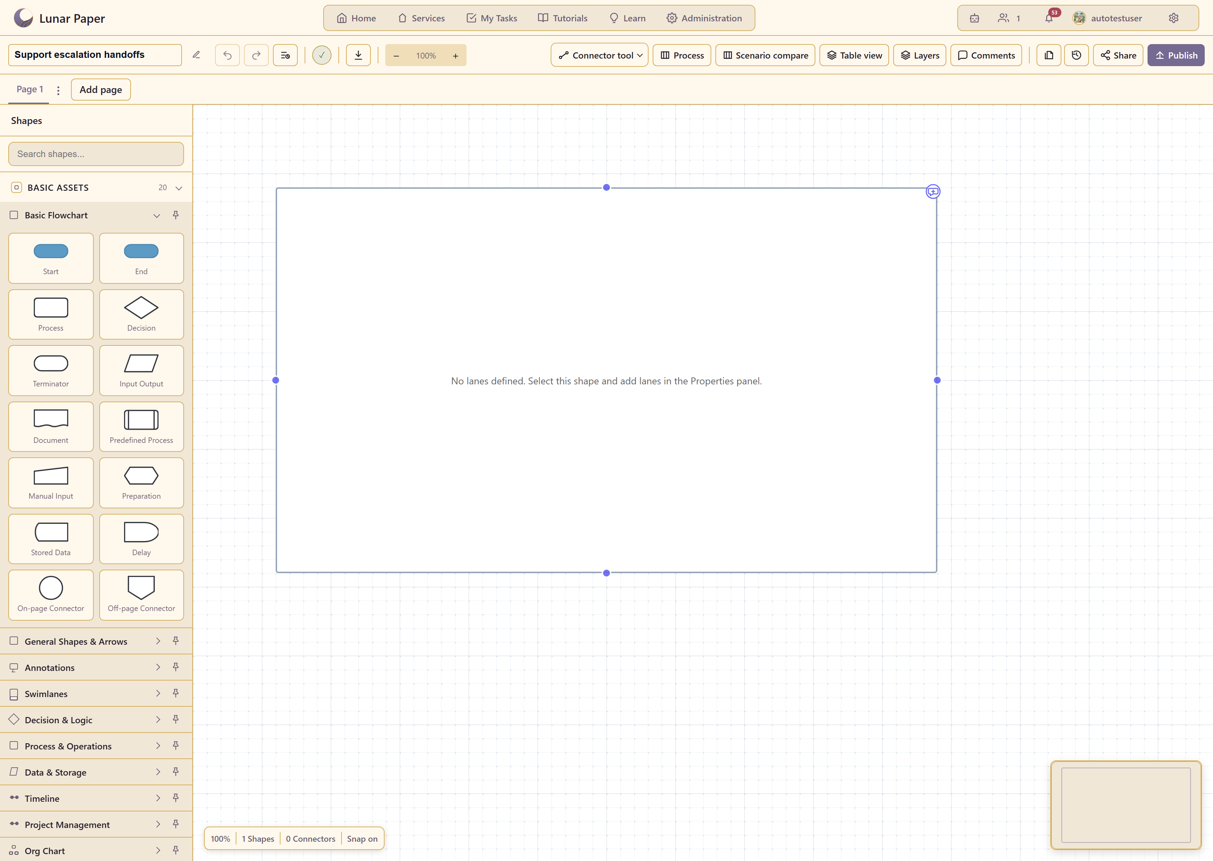Open the Administration menu
Viewport: 1213px width, 861px height.
[x=704, y=18]
